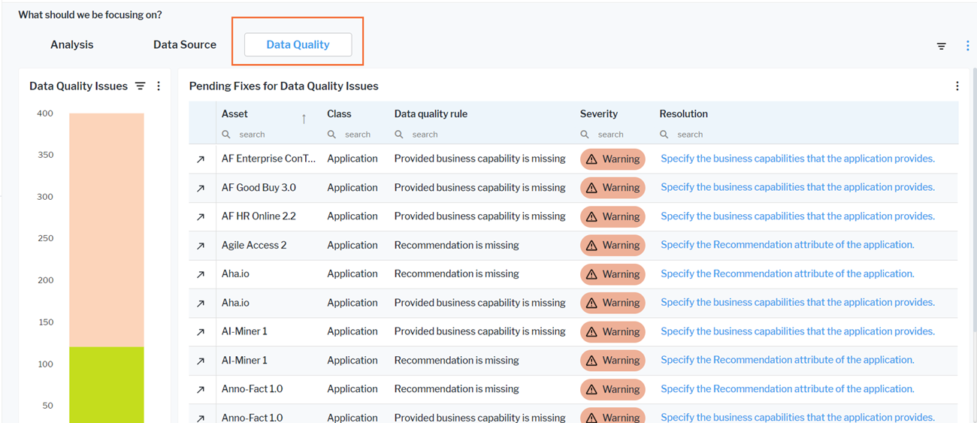Screen dimensions: 977x423
Task: Switch to the Analysis tab
Action: click(x=72, y=45)
